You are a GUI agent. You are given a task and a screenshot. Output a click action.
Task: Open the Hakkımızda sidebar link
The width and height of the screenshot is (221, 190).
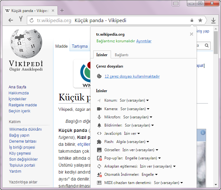click(19, 93)
